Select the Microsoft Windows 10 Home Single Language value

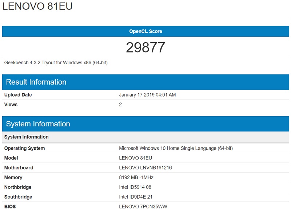click(176, 148)
